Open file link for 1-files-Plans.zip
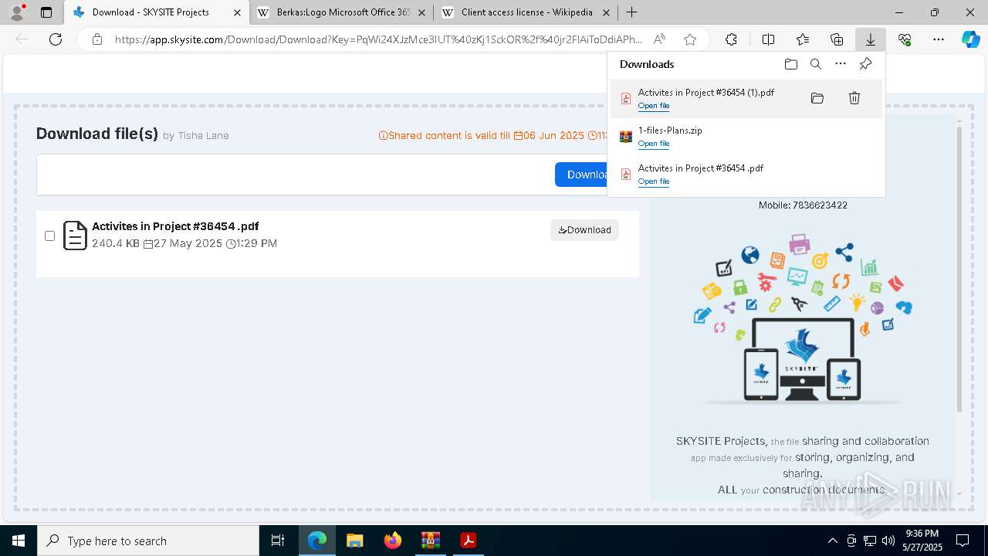Screen dimensions: 988x556 tap(654, 144)
